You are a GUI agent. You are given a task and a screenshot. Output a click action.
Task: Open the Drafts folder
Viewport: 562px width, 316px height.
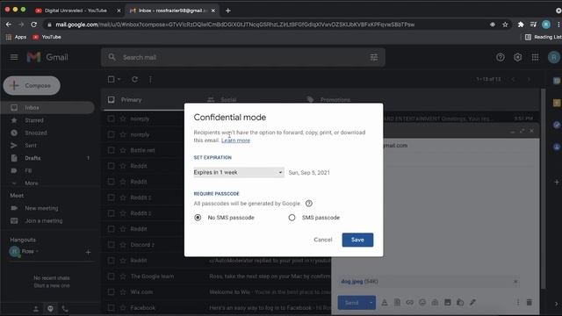click(x=32, y=158)
